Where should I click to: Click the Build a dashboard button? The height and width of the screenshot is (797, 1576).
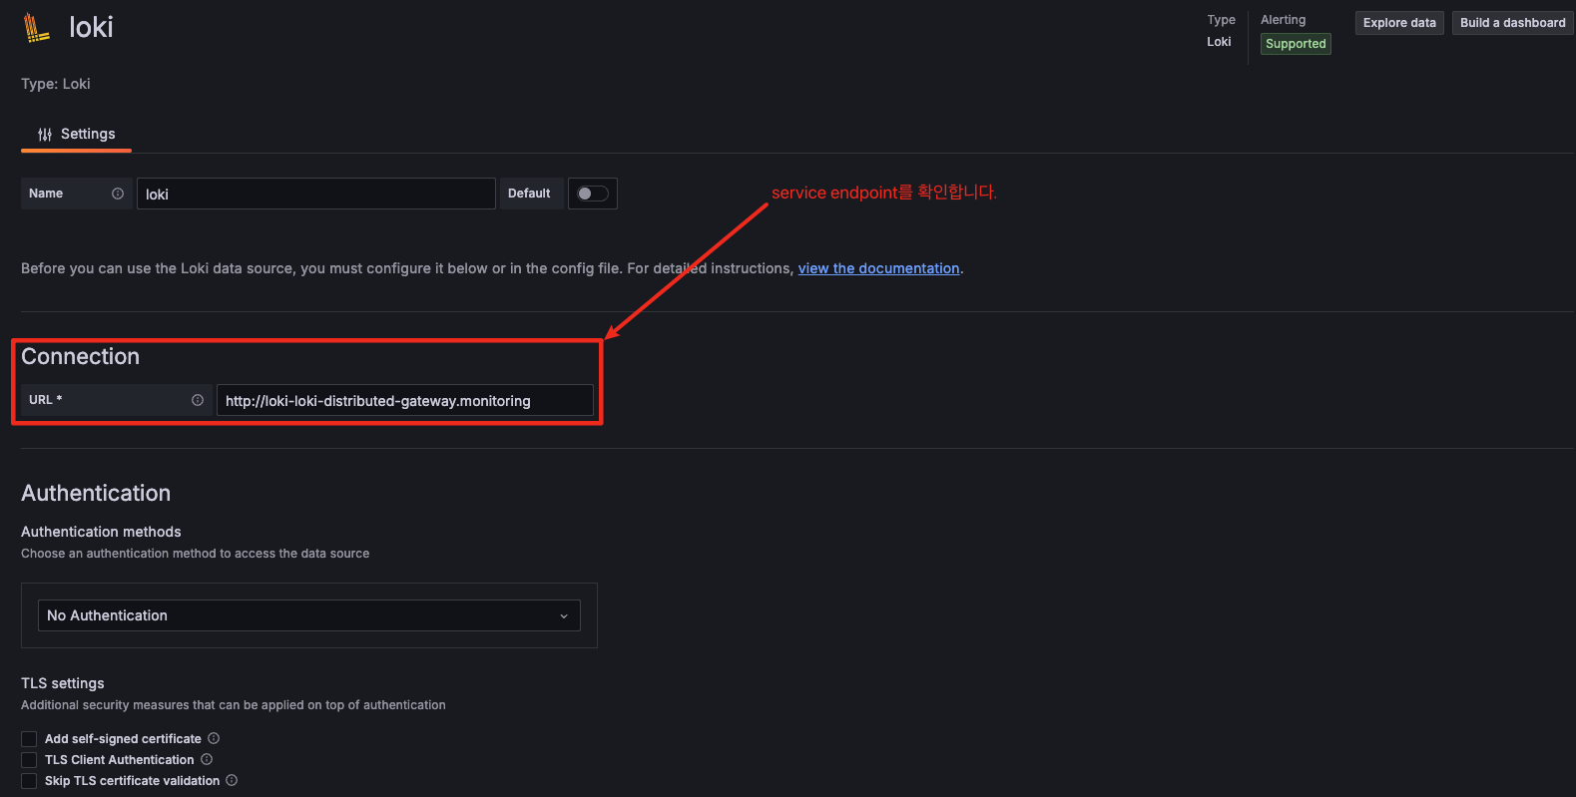click(1513, 23)
